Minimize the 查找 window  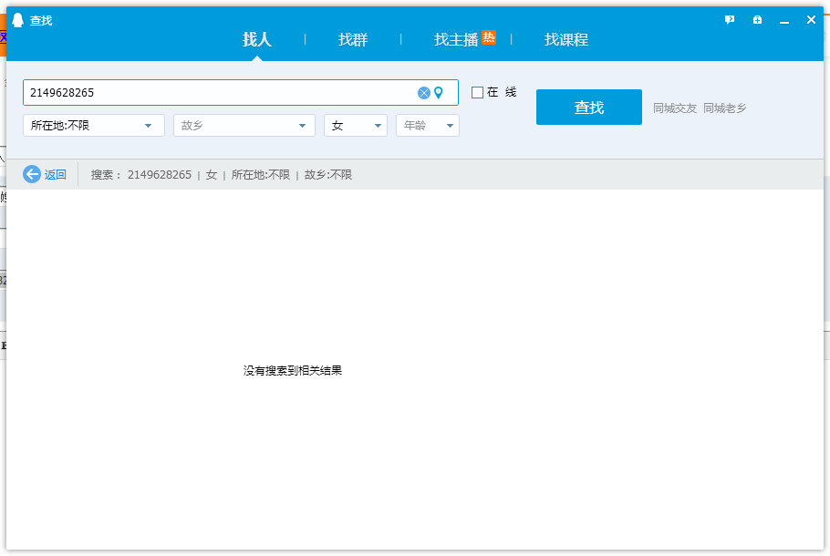click(783, 20)
